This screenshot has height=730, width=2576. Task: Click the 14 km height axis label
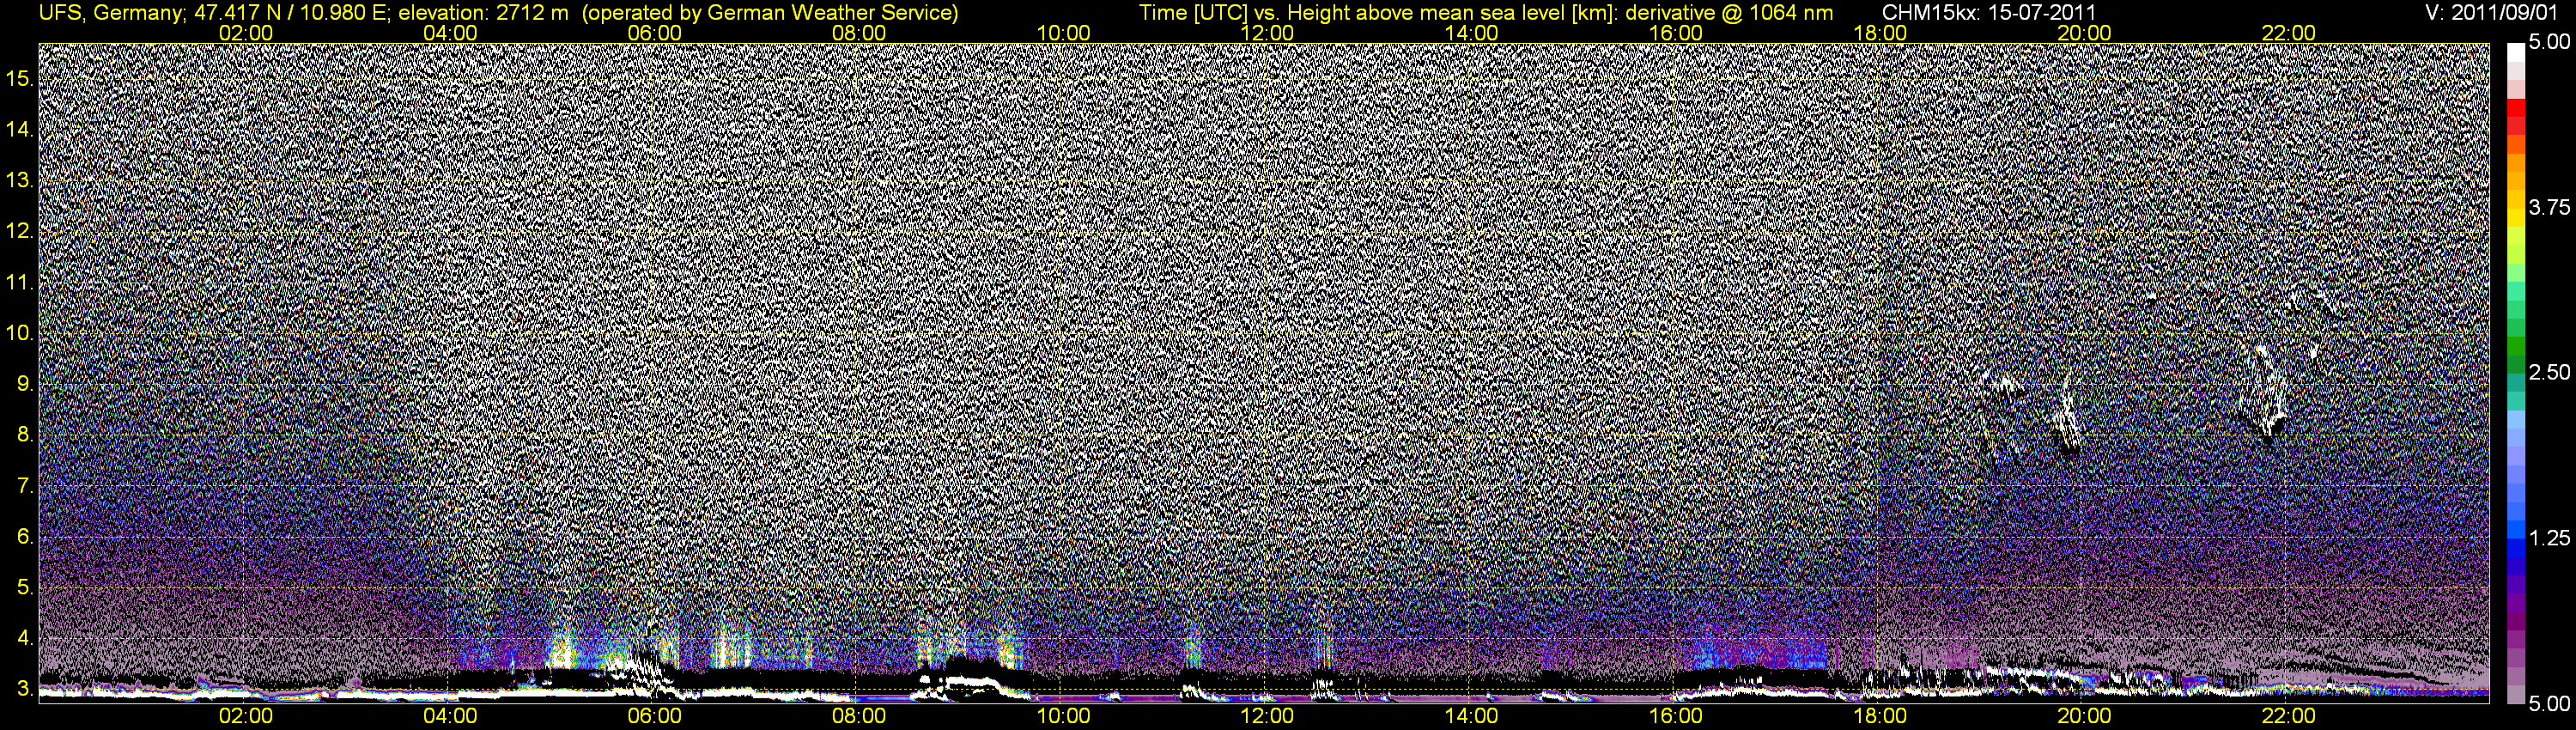click(20, 129)
